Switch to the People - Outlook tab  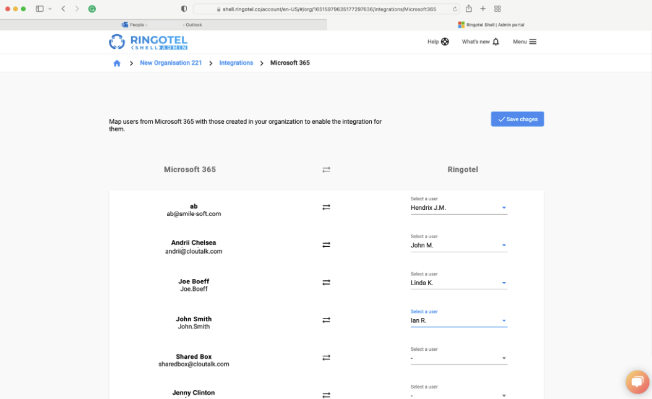pyautogui.click(x=163, y=25)
